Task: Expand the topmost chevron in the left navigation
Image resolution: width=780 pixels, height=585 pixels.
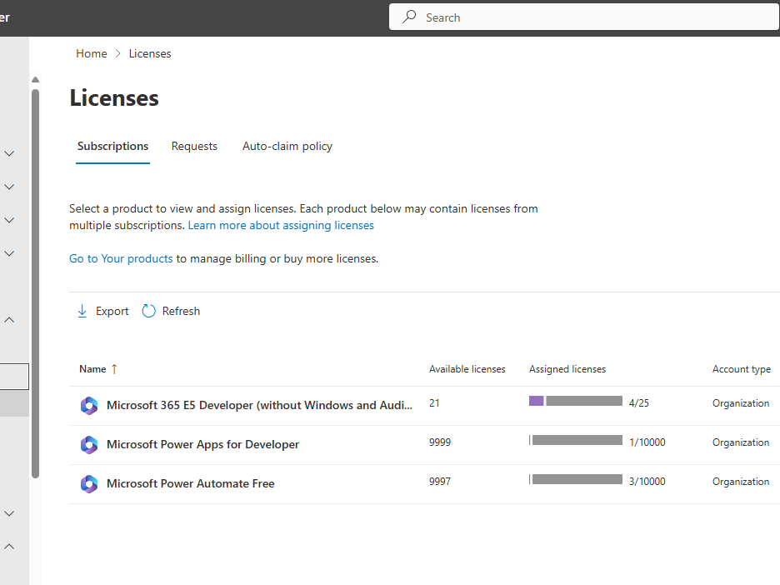Action: coord(10,153)
